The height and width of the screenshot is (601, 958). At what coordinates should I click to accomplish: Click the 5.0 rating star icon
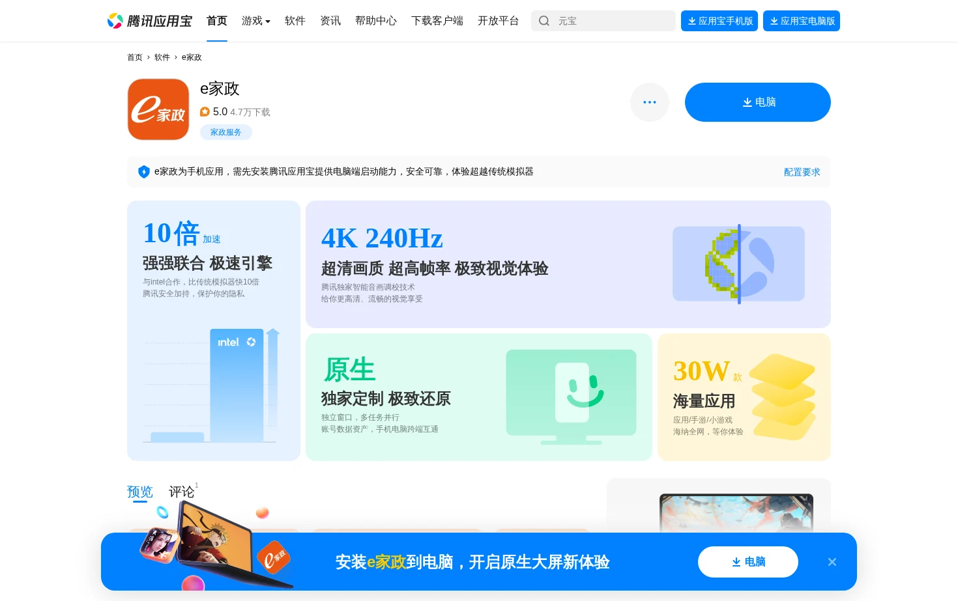tap(205, 112)
